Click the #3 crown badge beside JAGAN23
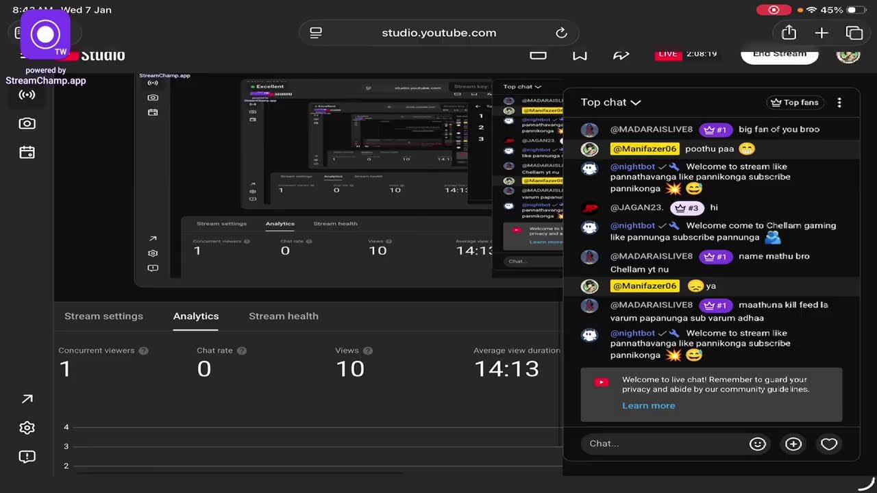The image size is (877, 493). (x=687, y=207)
